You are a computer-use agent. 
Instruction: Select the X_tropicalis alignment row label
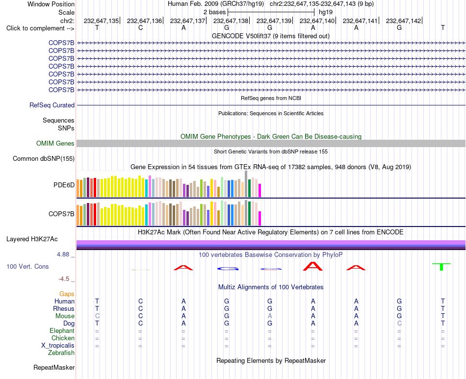(x=58, y=346)
